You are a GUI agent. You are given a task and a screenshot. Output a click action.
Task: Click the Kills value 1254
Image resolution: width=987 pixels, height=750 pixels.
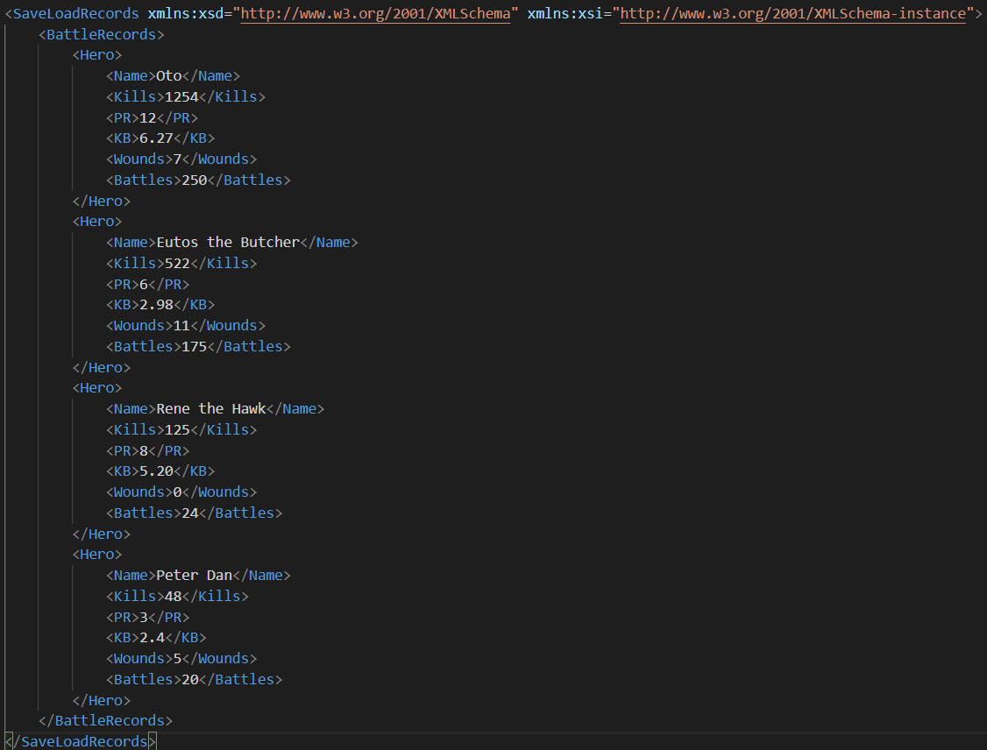[x=181, y=96]
